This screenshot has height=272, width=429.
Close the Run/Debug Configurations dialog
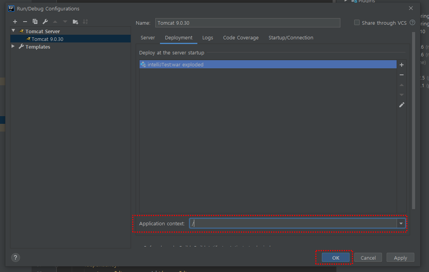point(411,8)
